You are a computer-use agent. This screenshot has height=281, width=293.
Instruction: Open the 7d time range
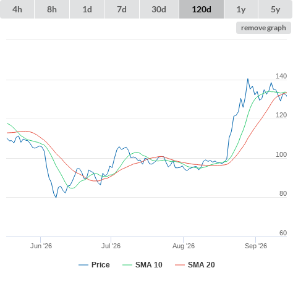[122, 9]
